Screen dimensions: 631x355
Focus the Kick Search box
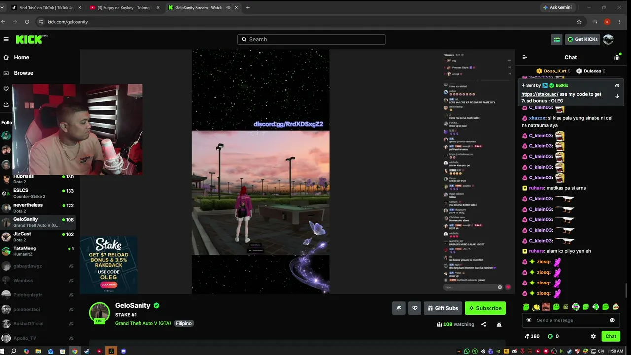click(311, 39)
